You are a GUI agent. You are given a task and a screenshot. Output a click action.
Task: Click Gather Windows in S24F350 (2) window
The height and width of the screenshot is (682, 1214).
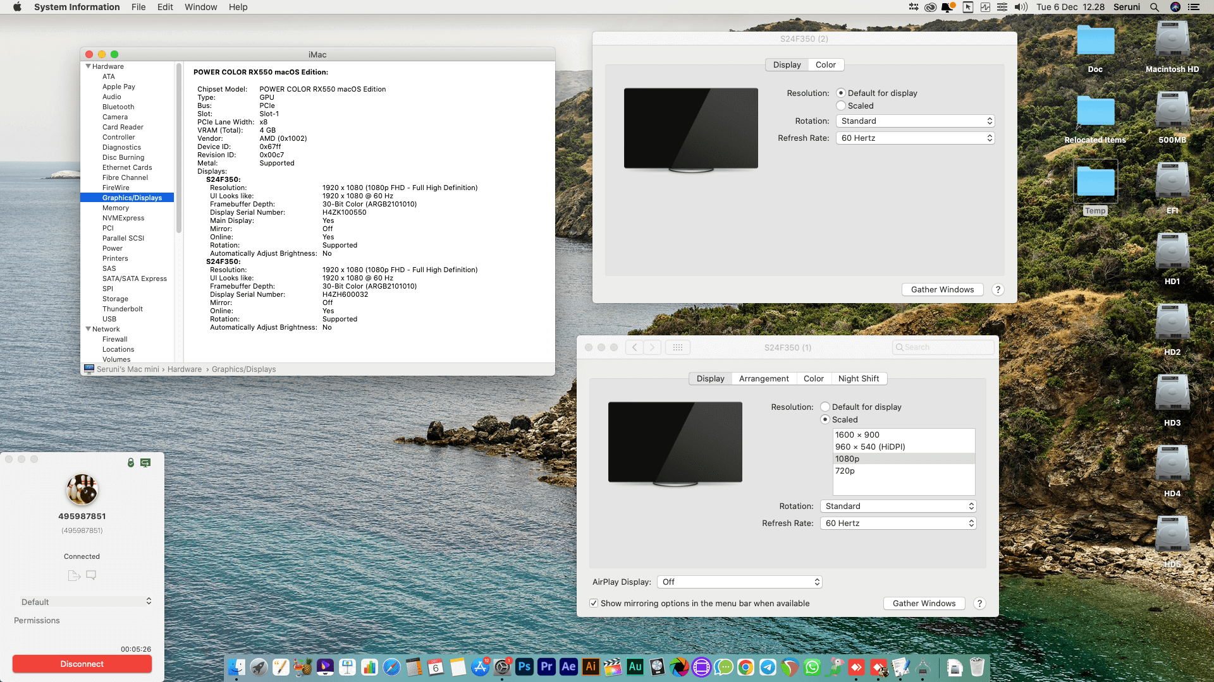tap(942, 289)
